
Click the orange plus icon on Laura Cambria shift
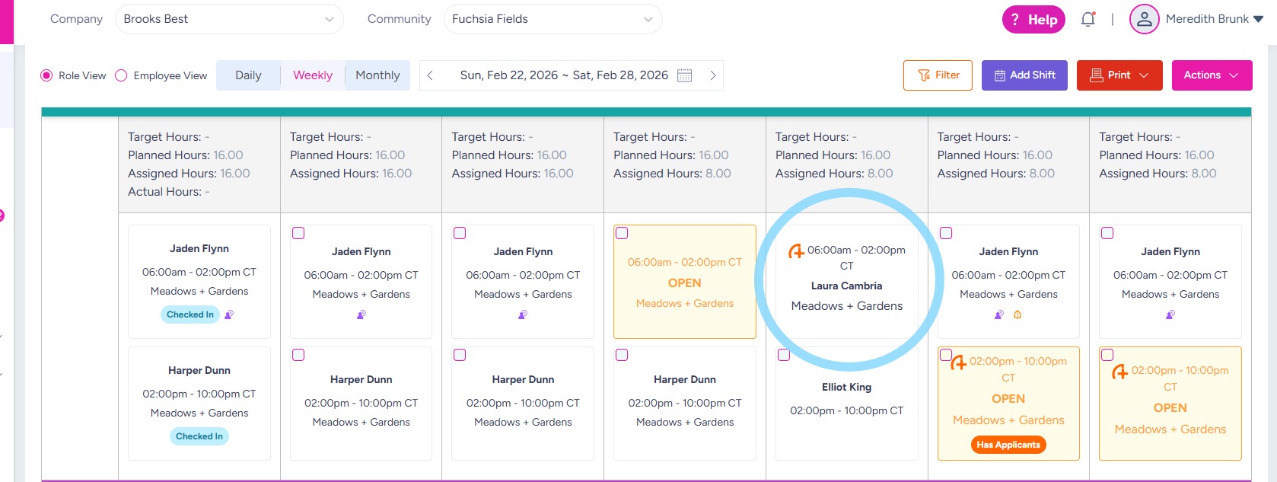point(796,251)
